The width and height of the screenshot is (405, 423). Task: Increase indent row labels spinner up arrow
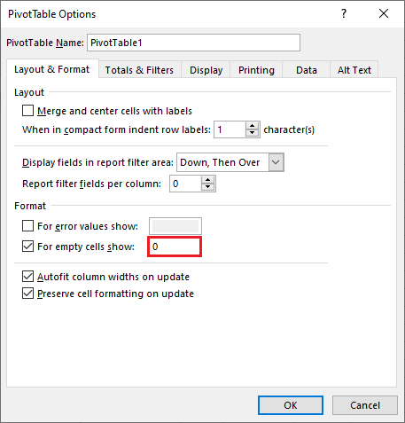coord(252,126)
